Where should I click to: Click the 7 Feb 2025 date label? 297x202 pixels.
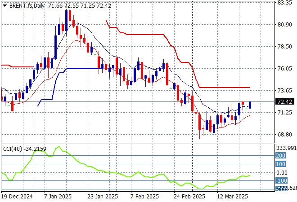click(144, 197)
